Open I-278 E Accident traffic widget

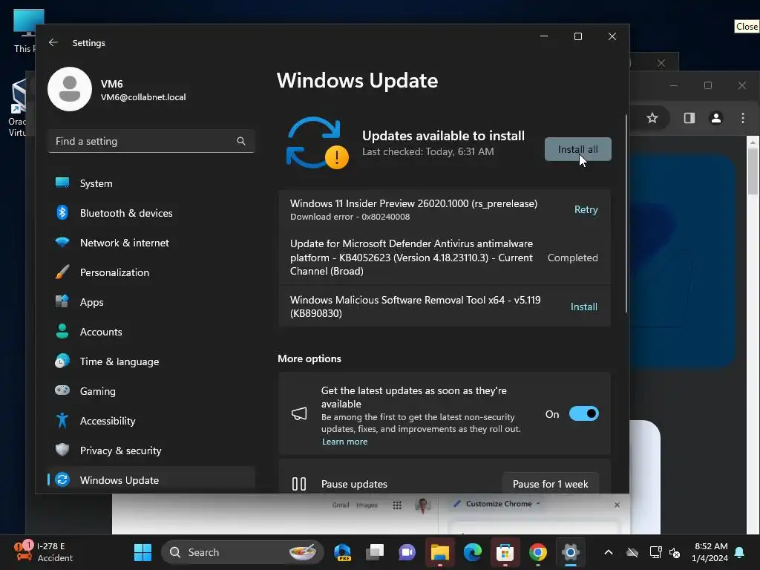44,552
